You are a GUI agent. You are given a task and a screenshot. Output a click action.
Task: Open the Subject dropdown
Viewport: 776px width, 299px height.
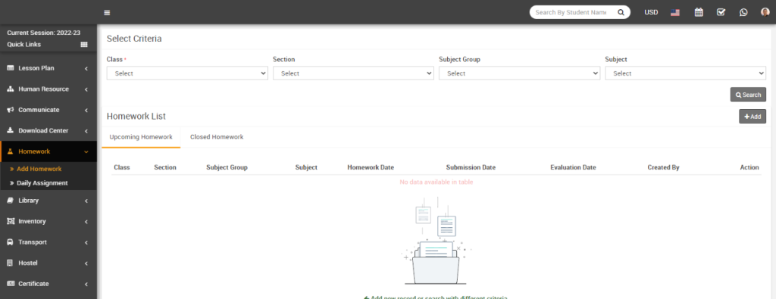pos(685,73)
